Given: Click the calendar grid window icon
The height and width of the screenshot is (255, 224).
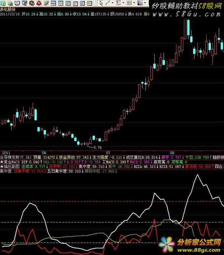Looking at the screenshot, I should pos(82,3).
